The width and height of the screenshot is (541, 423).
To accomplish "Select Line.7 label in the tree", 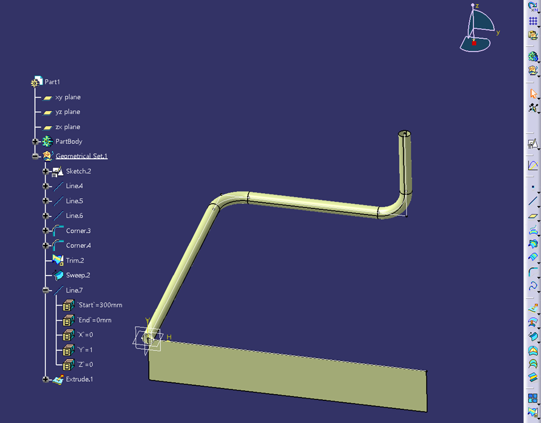I will click(74, 290).
